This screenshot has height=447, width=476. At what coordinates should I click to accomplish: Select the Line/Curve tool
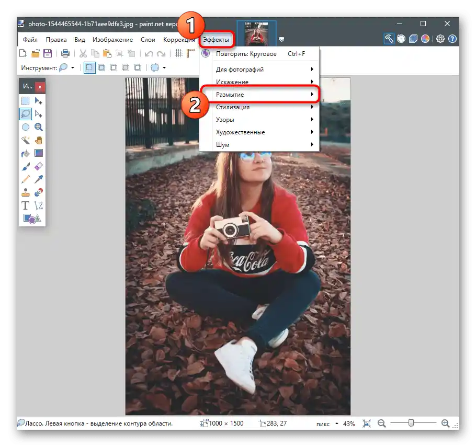(x=39, y=205)
